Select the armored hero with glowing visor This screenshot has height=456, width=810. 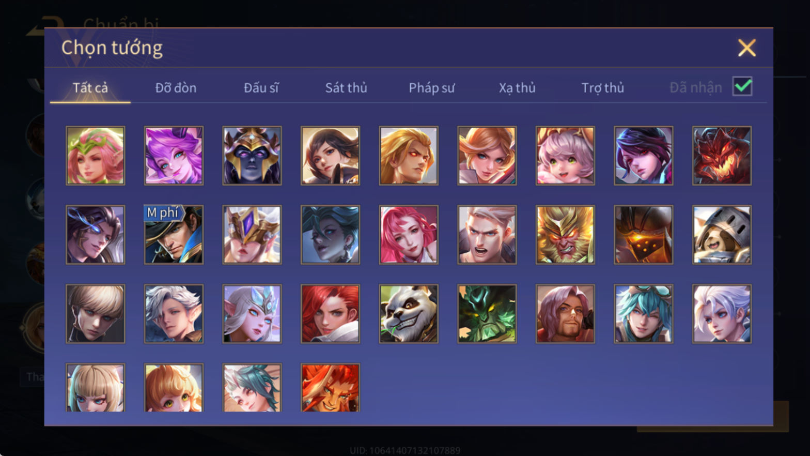tap(643, 235)
